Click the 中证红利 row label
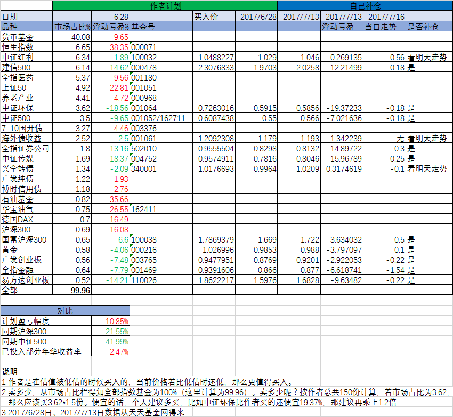Screen dimensions: 453x417 pos(26,57)
